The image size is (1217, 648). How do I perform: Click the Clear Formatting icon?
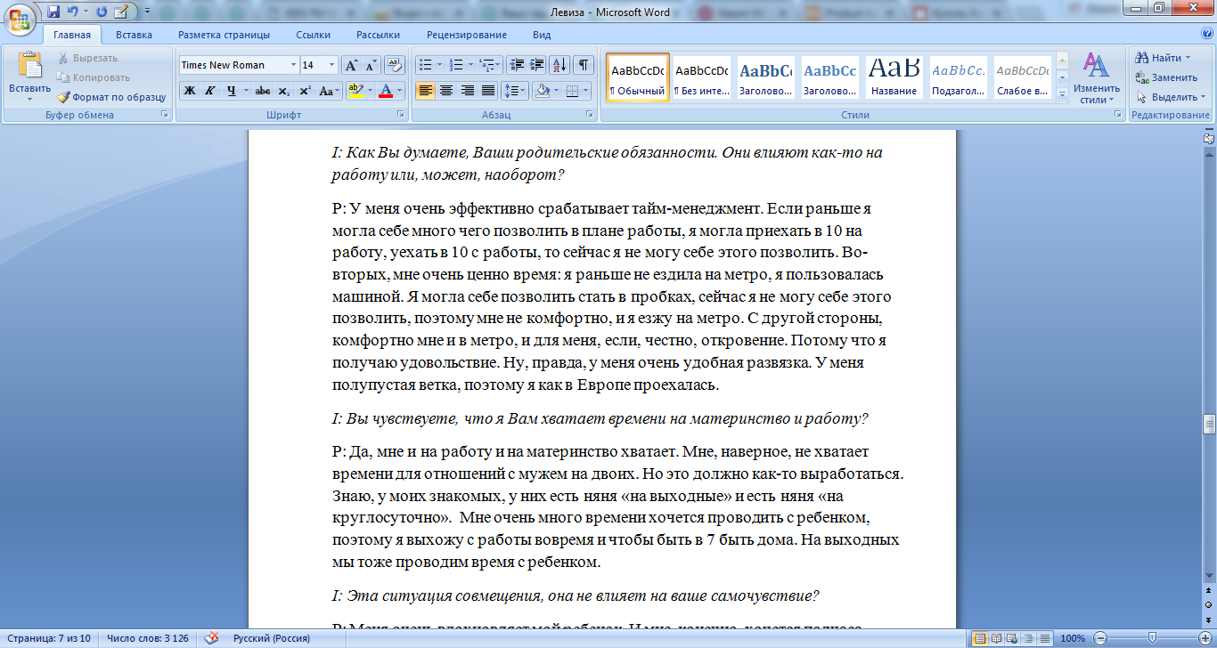point(396,65)
